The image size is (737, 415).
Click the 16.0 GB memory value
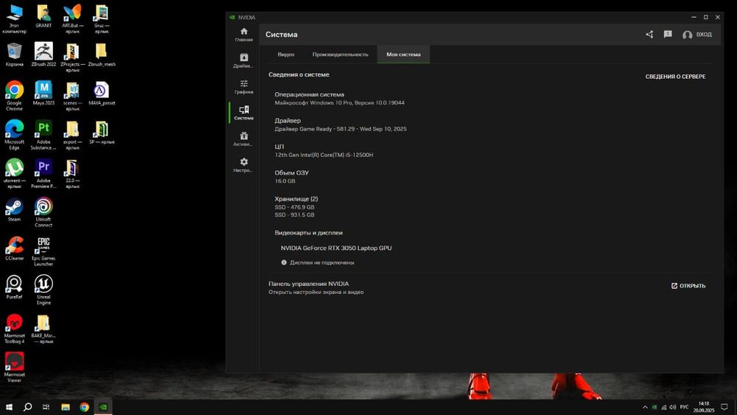point(284,181)
